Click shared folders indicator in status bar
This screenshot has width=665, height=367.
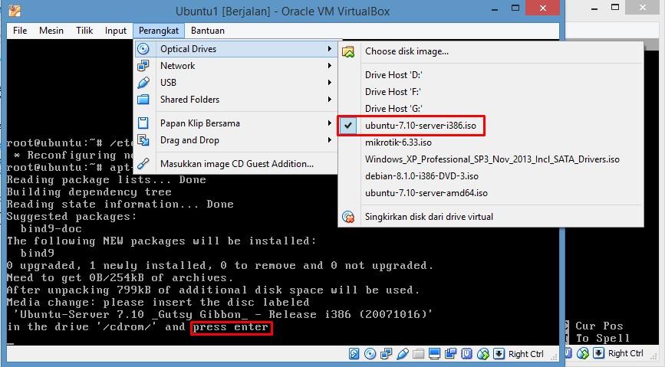point(418,353)
